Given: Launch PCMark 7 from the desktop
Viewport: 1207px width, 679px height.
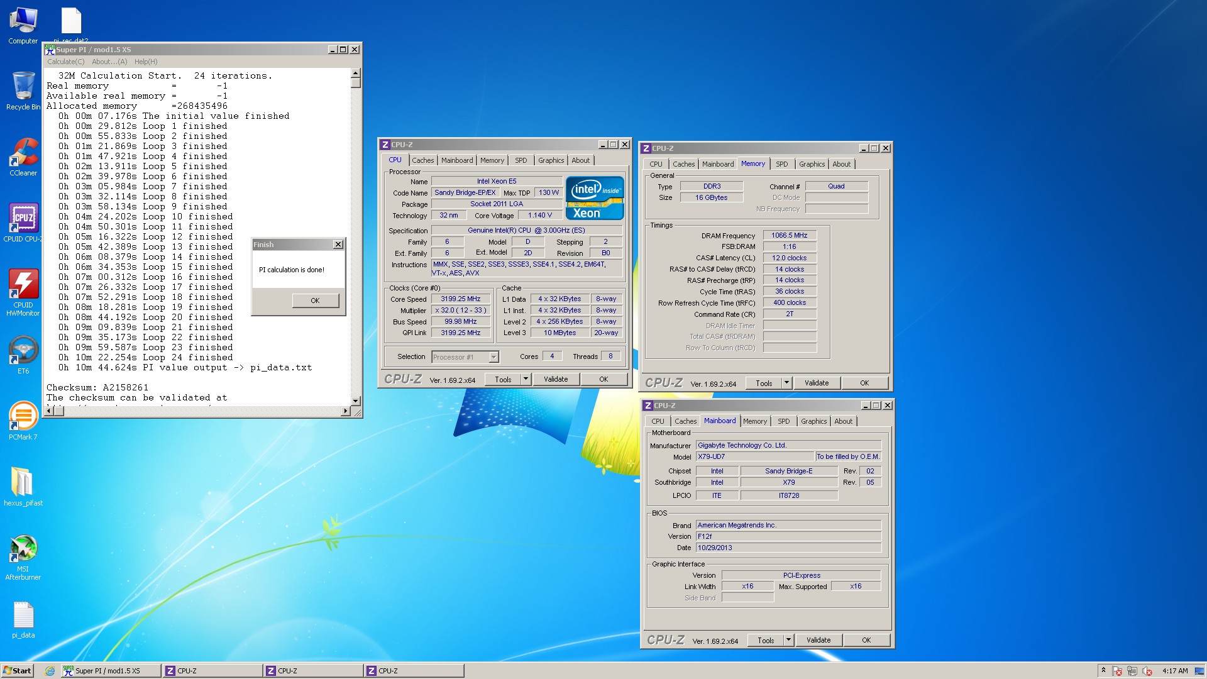Looking at the screenshot, I should [23, 420].
